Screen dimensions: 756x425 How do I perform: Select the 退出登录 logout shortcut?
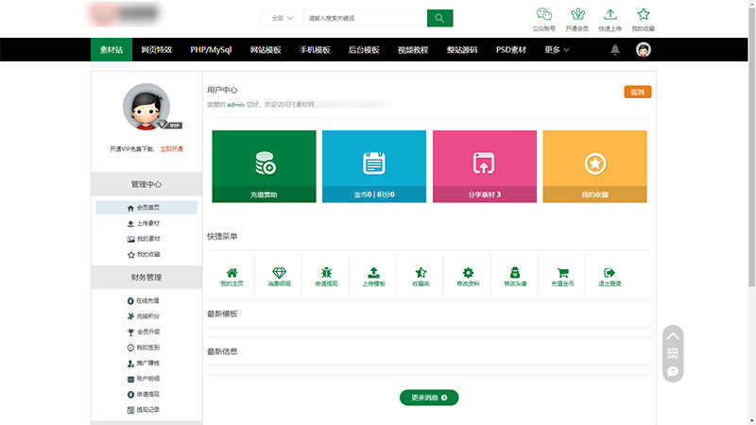[x=610, y=277]
